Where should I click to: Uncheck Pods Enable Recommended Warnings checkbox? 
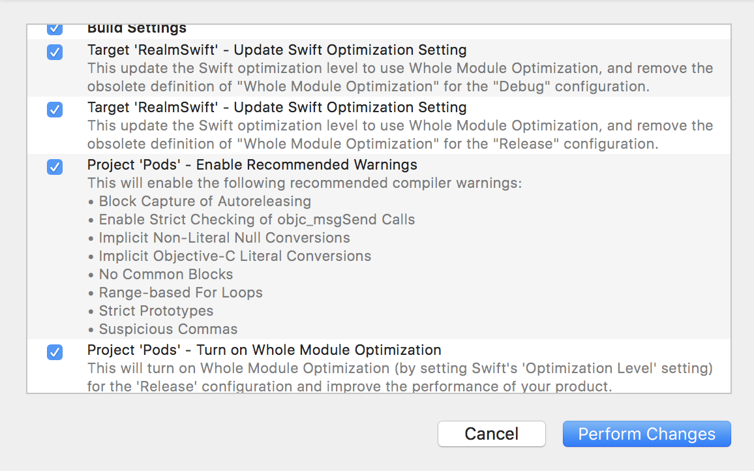[55, 167]
